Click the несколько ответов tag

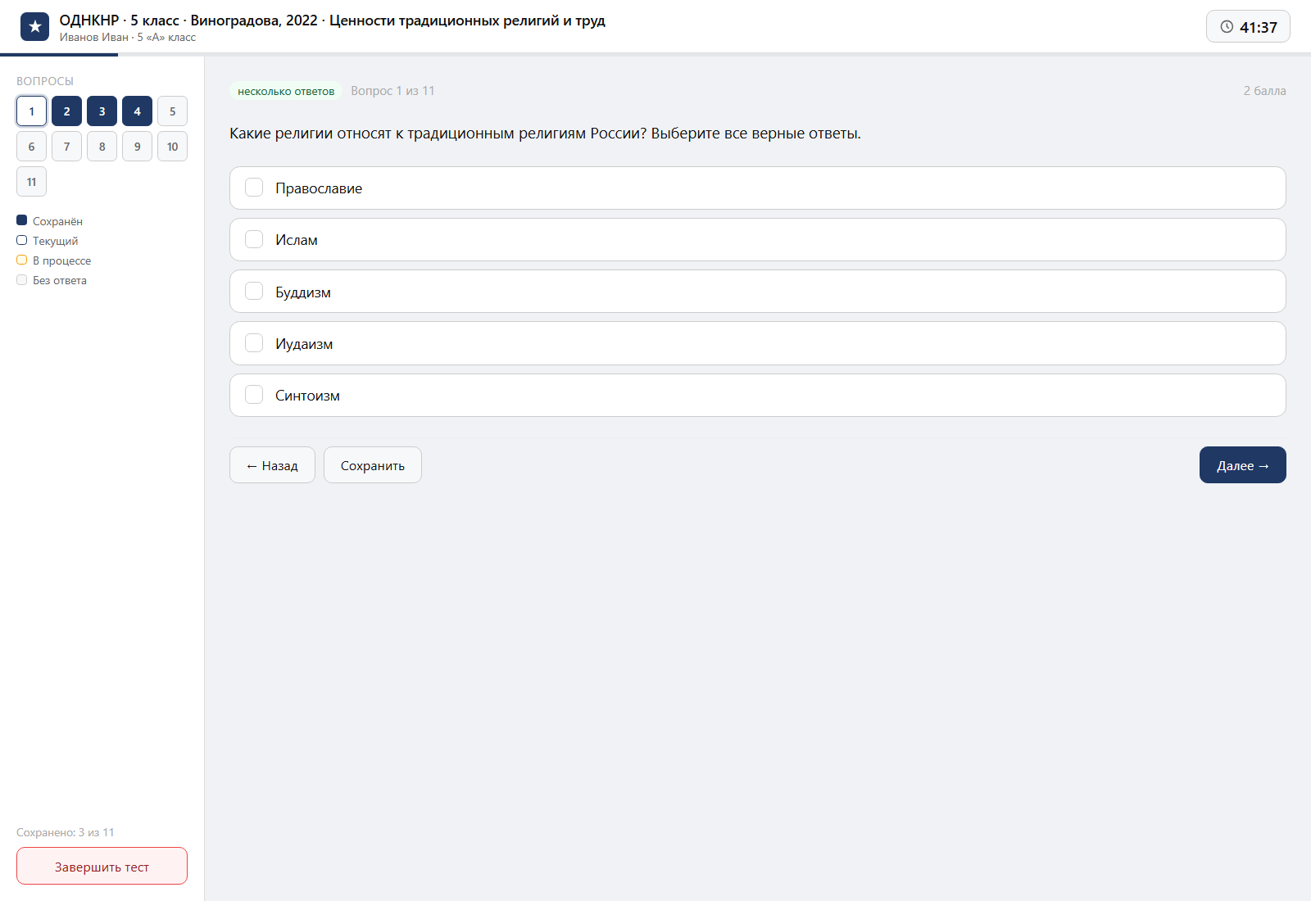click(x=286, y=91)
